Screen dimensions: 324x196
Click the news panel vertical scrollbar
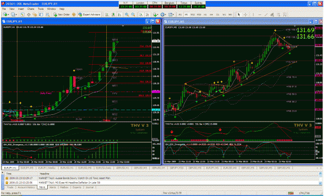(x=320, y=178)
